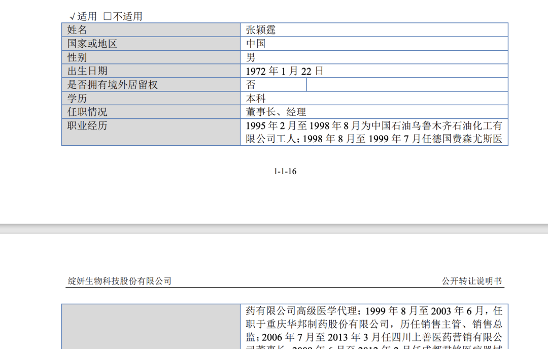Select 是否拥有境外居留权 label cell
Image resolution: width=548 pixels, height=349 pixels.
tap(151, 84)
